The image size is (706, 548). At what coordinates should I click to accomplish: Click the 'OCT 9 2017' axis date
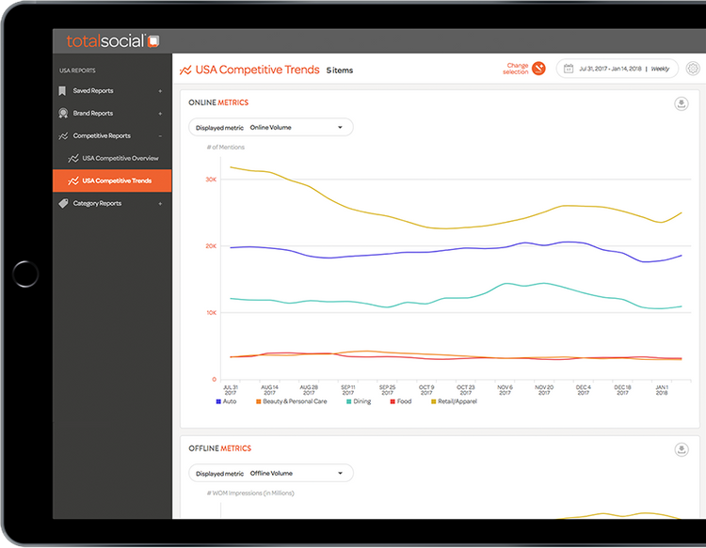pyautogui.click(x=426, y=390)
